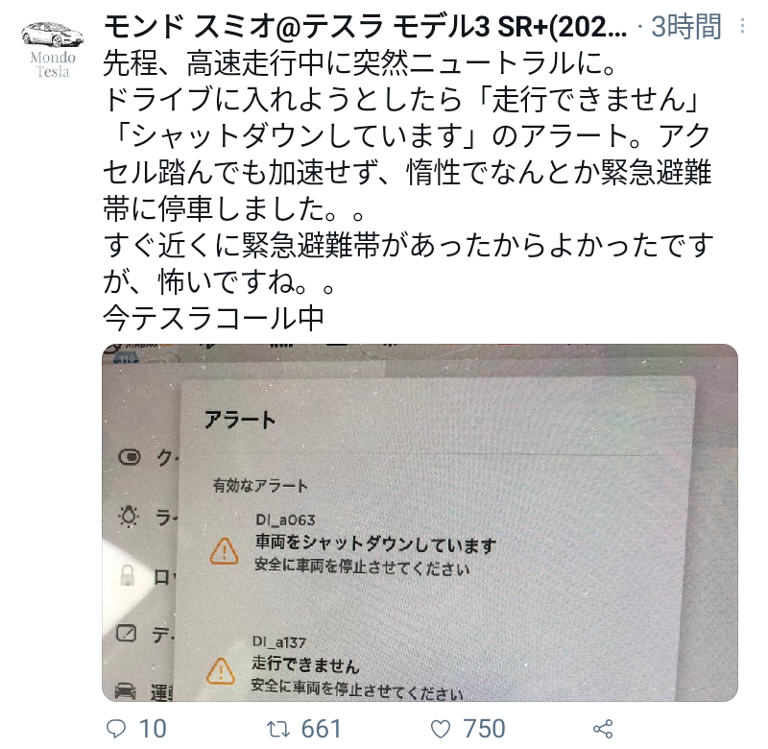Click the reply speech bubble icon

point(116,730)
